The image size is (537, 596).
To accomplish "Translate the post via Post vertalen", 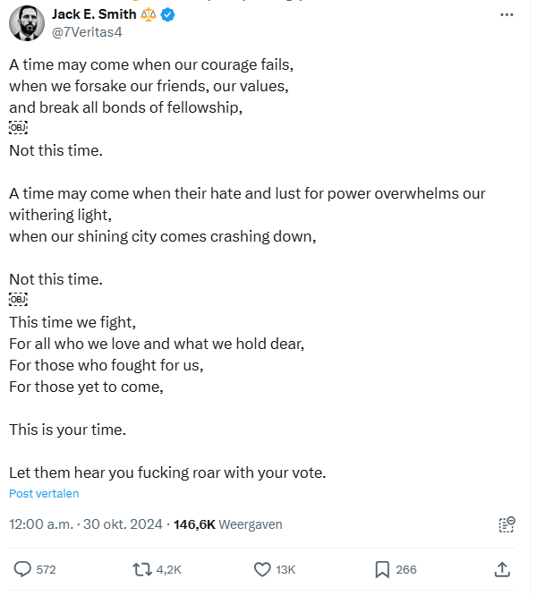I will tap(44, 493).
